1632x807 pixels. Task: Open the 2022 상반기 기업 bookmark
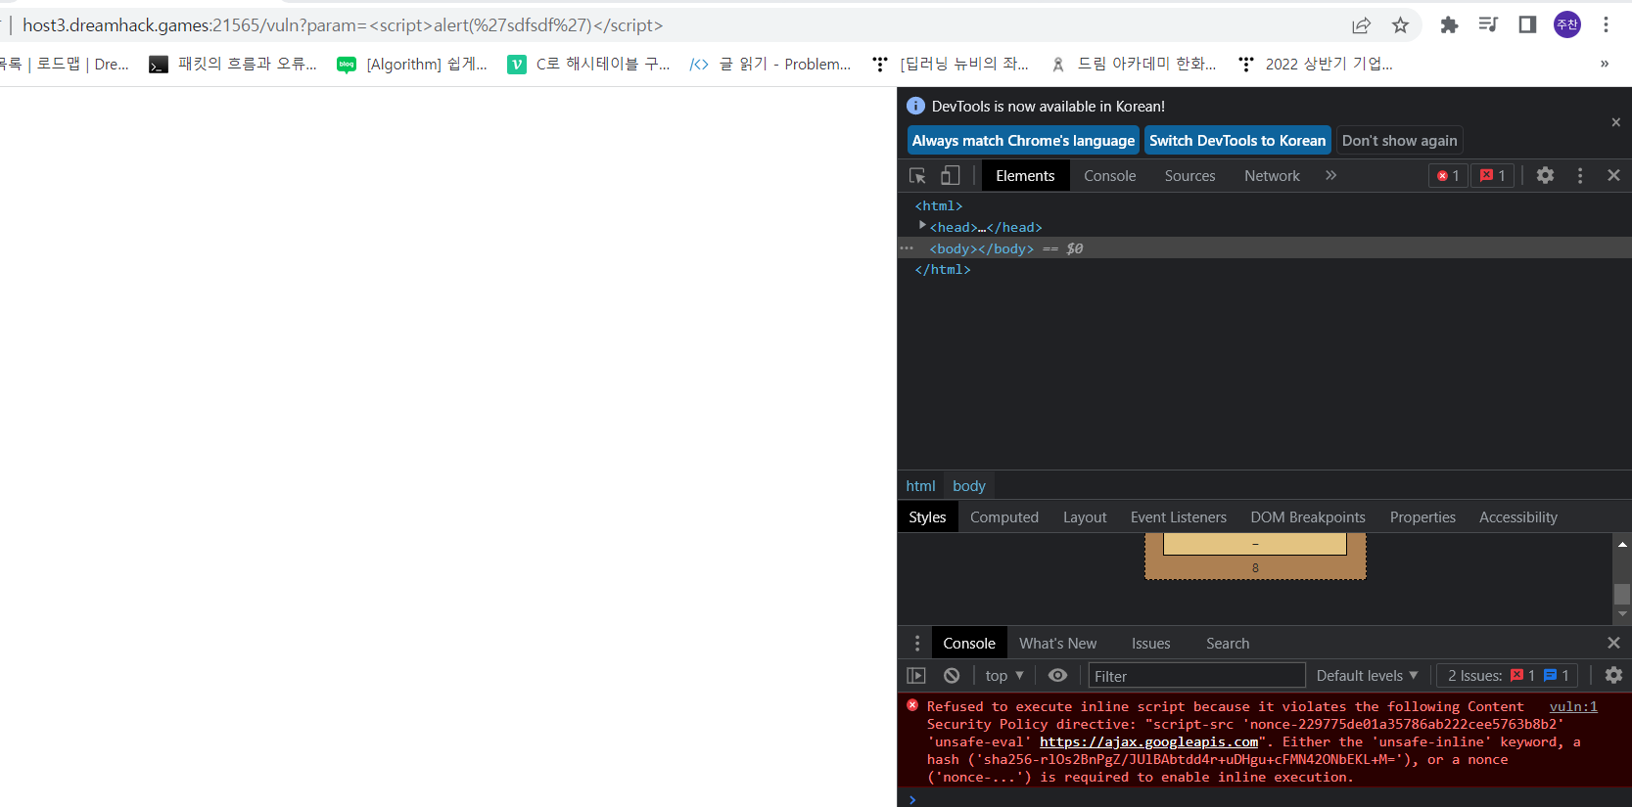coord(1315,64)
